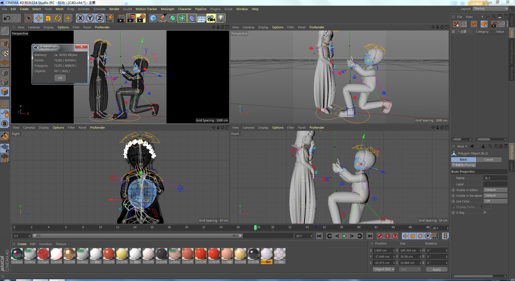The height and width of the screenshot is (281, 515).
Task: Toggle Z axis lock
Action: (x=100, y=18)
